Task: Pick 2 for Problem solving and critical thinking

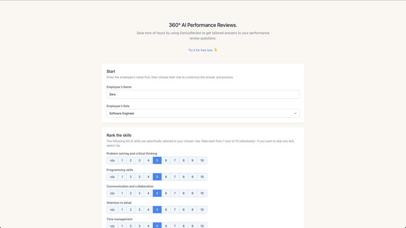Action: click(131, 160)
